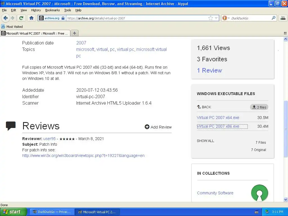Image resolution: width=288 pixels, height=216 pixels.
Task: Click the archive.org site identity icon
Action: (x=41, y=18)
